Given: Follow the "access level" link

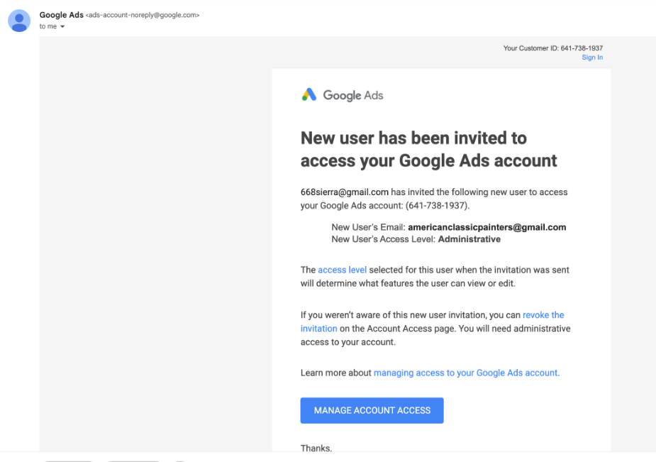Looking at the screenshot, I should pyautogui.click(x=342, y=270).
